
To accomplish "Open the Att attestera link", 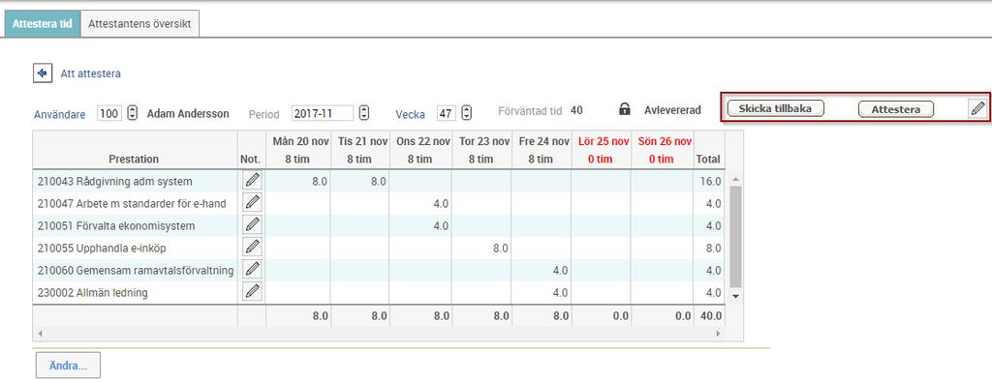I will 90,73.
